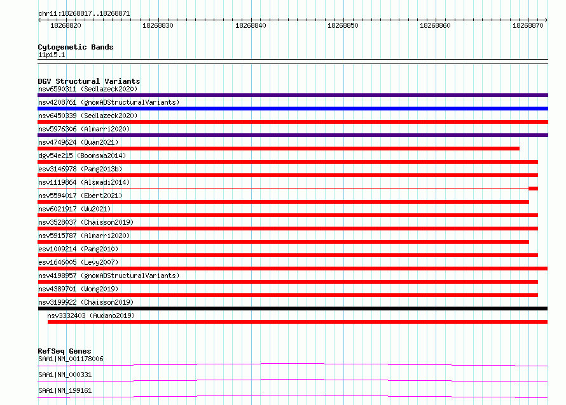Click the red bar for nsv6021917
Viewport: 566px width, 405px height.
287,215
